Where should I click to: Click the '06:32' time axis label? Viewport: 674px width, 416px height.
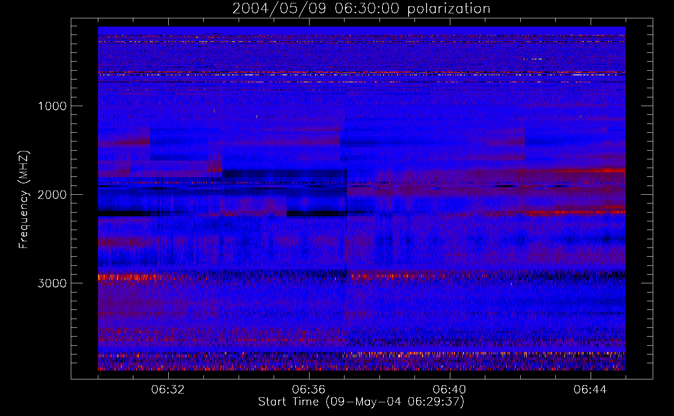(x=168, y=390)
